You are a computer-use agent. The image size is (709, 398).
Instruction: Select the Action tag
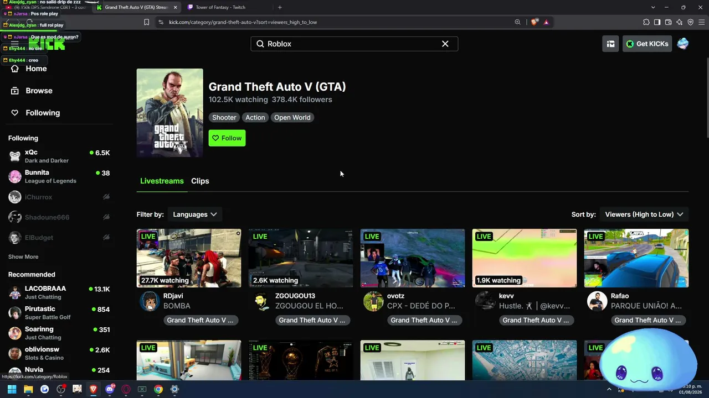[x=255, y=117]
